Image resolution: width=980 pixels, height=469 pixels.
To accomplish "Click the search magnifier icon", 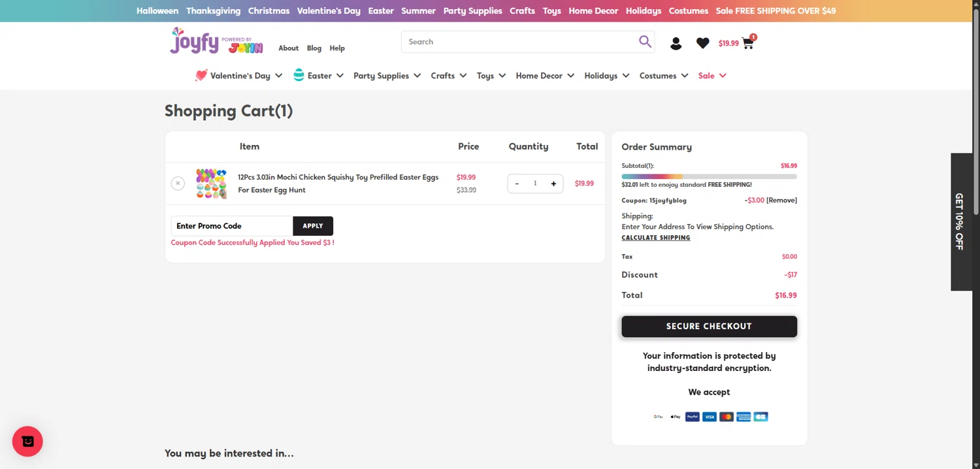I will tap(645, 42).
